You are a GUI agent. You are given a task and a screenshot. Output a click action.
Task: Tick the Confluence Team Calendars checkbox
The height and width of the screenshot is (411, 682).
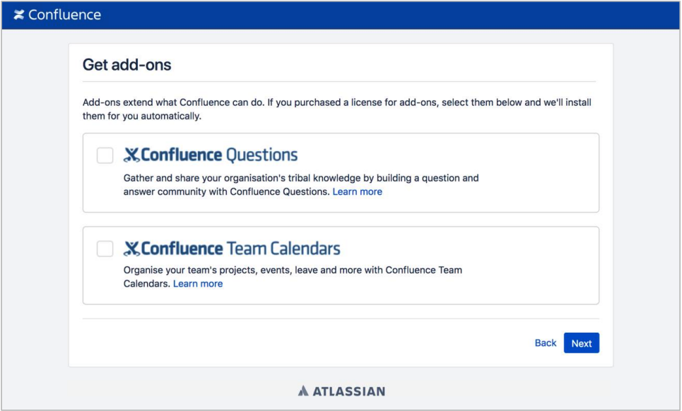click(x=105, y=249)
